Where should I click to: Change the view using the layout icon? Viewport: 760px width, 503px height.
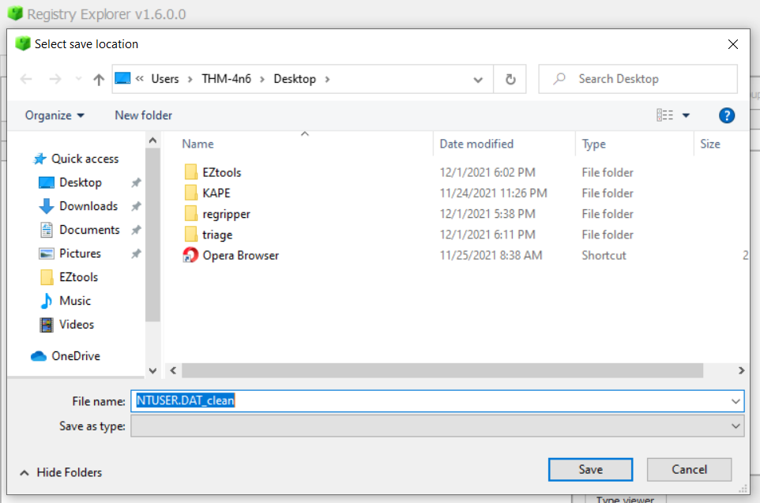point(668,114)
